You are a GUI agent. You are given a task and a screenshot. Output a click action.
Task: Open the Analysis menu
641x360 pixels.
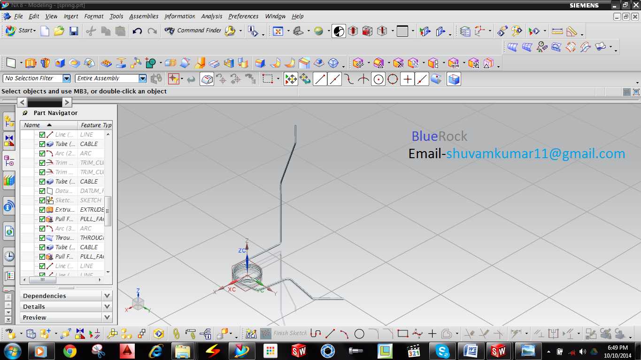click(x=211, y=16)
